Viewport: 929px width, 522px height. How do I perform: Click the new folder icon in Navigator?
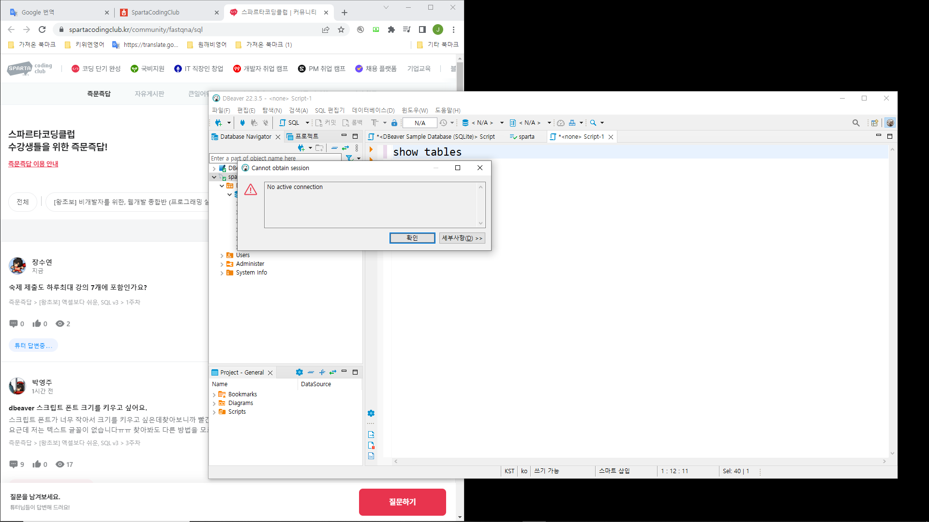click(319, 148)
